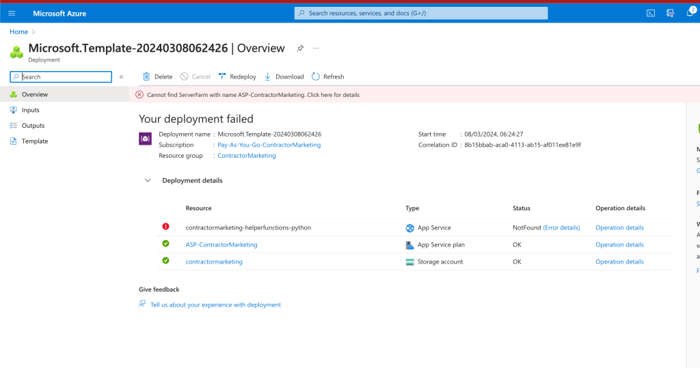
Task: Click contractormarketing-helperfunctions-python resource name
Action: 248,227
